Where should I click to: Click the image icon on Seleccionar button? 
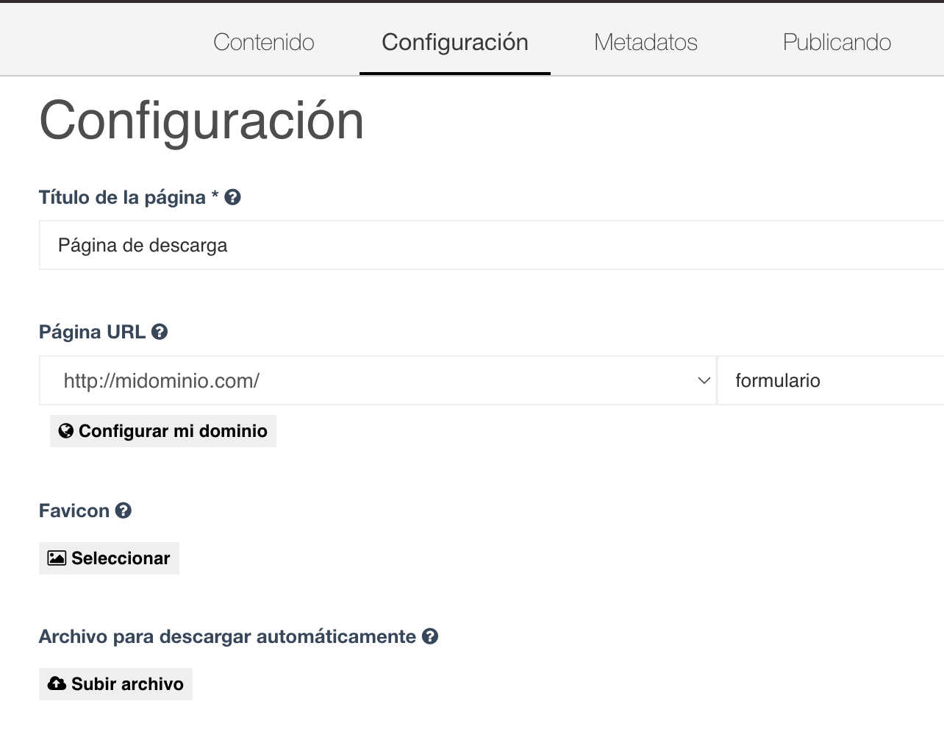click(x=57, y=558)
